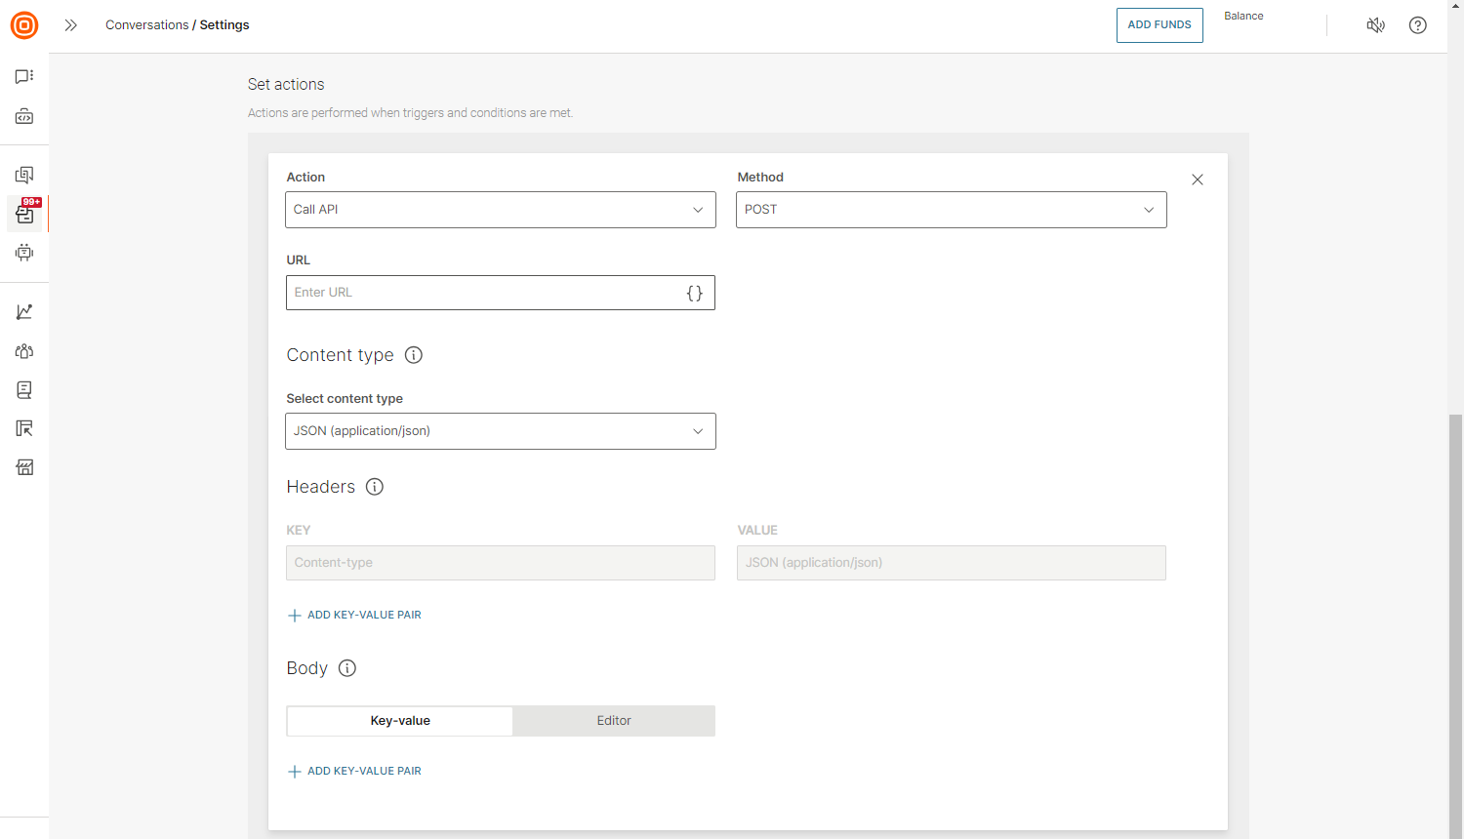The image size is (1464, 839).
Task: Open the Infobip home logo icon
Action: 23,25
